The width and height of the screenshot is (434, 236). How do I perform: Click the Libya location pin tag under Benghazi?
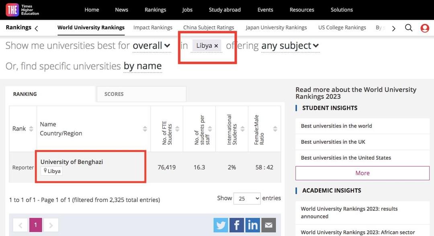(x=52, y=171)
